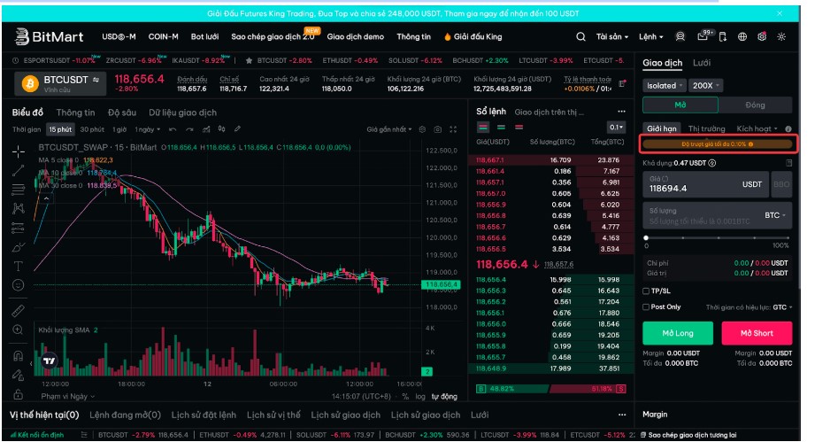Toggle the percent (%) scale on chart

pos(405,396)
